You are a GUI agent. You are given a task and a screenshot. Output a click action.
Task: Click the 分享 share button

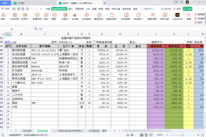pyautogui.click(x=188, y=9)
